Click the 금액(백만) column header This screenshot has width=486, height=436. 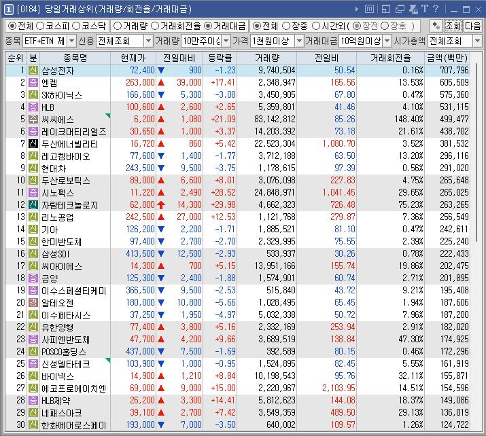click(x=447, y=58)
